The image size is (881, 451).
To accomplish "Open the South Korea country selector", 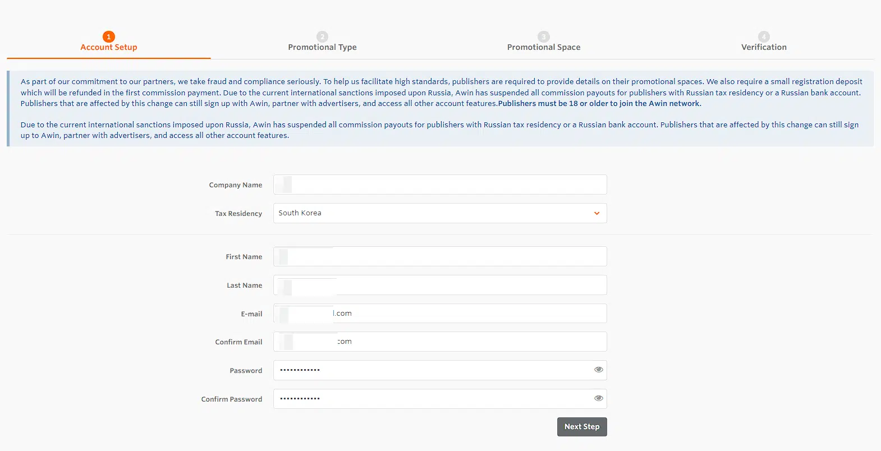I will click(x=440, y=213).
